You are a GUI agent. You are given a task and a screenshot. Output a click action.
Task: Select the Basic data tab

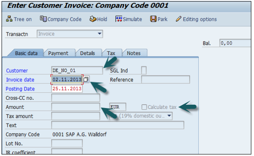pos(26,54)
